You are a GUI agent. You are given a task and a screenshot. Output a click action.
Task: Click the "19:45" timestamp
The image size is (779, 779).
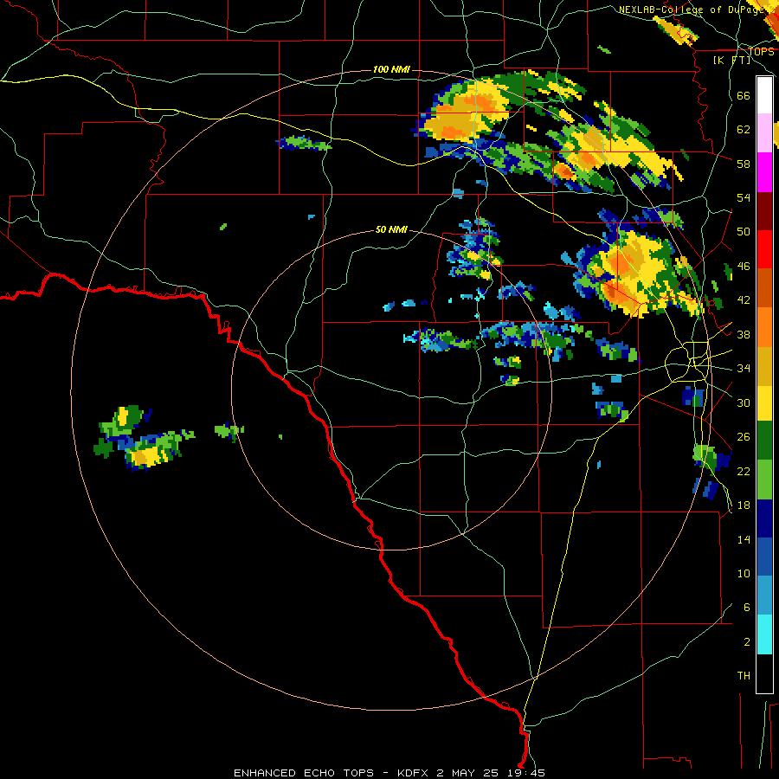525,773
